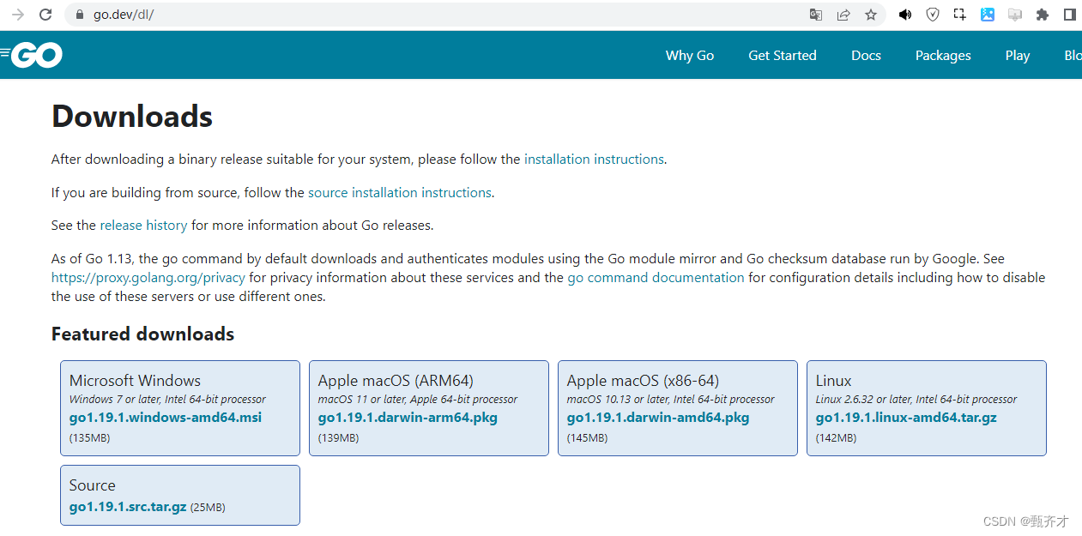Open the Docs nav item
Screen dimensions: 1082x536
[x=866, y=55]
